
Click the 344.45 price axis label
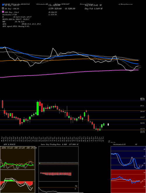pyautogui.click(x=142, y=111)
